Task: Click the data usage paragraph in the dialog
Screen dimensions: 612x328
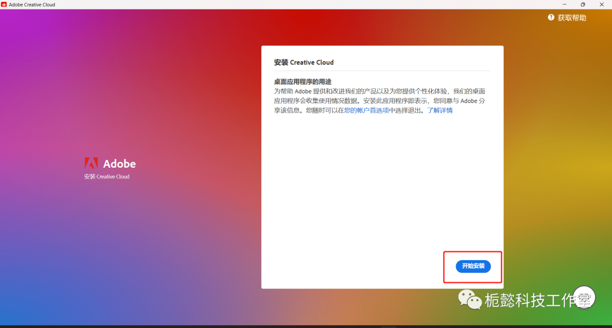Action: click(380, 101)
